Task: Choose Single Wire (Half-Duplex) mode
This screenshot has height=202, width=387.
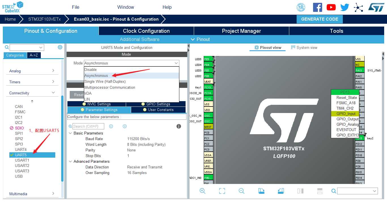Action: [x=131, y=81]
